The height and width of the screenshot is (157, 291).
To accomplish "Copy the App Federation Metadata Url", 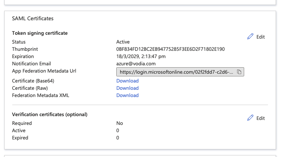I will [x=238, y=72].
